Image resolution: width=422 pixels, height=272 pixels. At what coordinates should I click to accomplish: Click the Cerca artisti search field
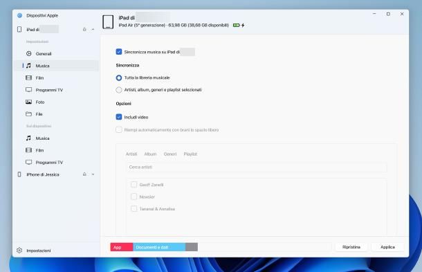[257, 167]
